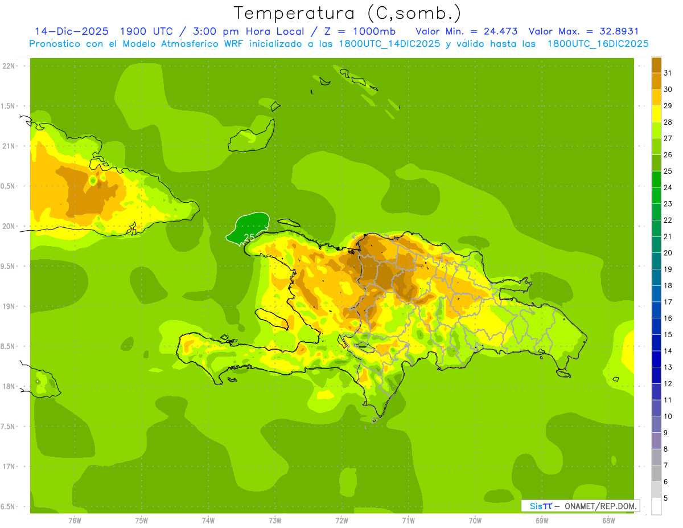Click the legend number '18'
Screen dimensions: 683x528
668,285
